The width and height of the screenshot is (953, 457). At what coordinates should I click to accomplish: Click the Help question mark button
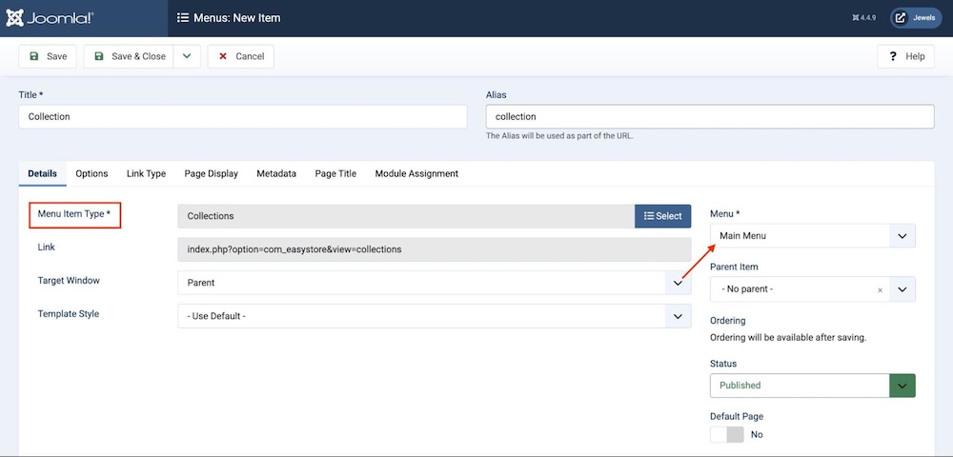(906, 56)
